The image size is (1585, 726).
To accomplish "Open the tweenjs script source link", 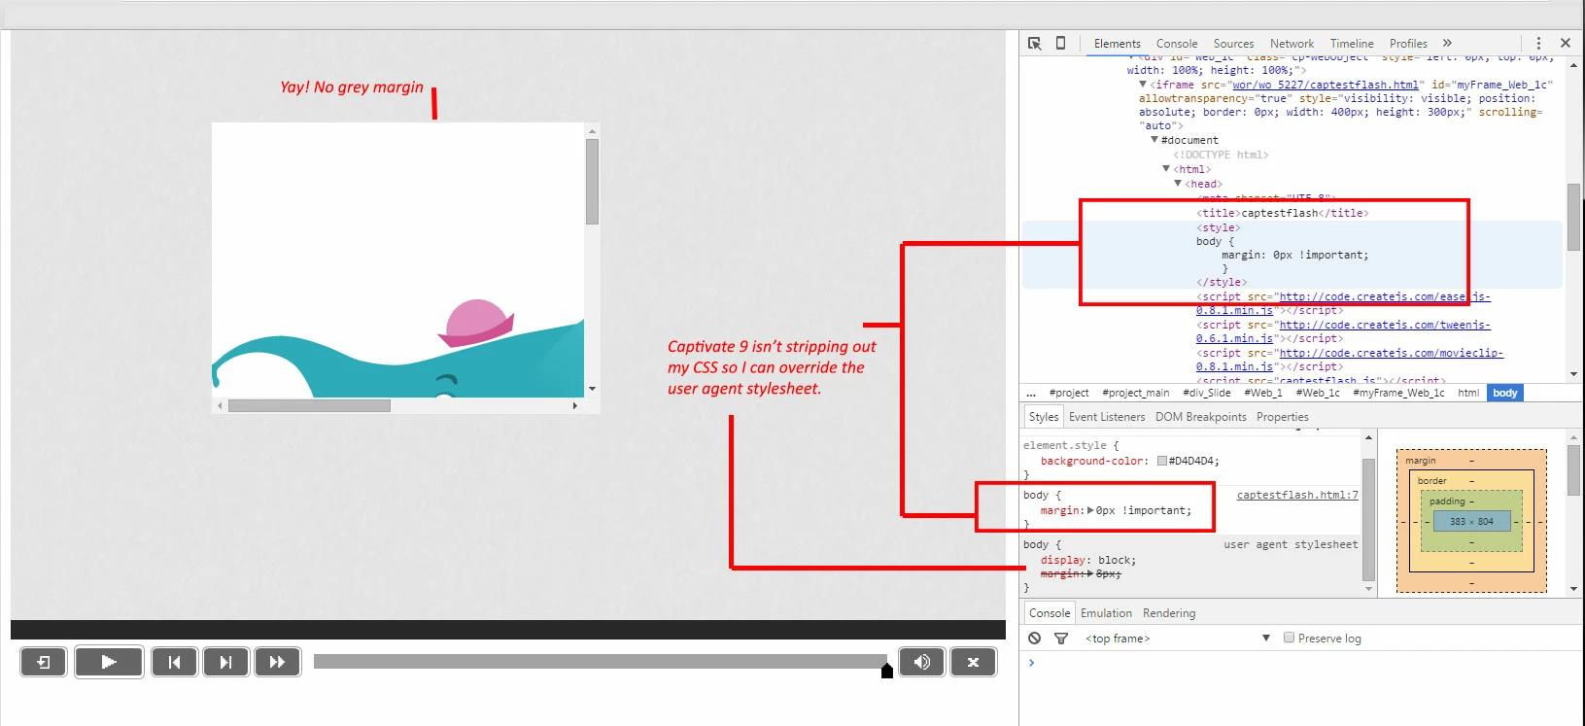I will tap(1384, 325).
